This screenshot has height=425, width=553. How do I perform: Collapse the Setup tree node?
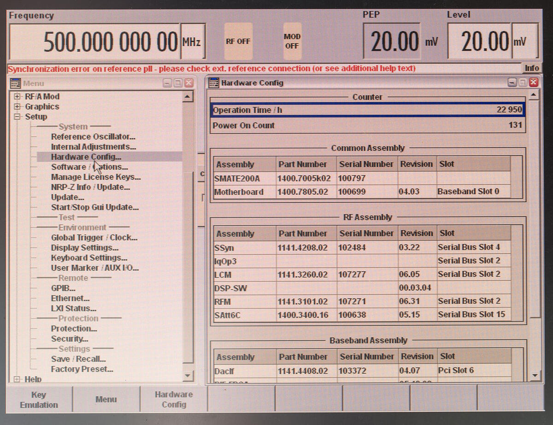(x=18, y=117)
